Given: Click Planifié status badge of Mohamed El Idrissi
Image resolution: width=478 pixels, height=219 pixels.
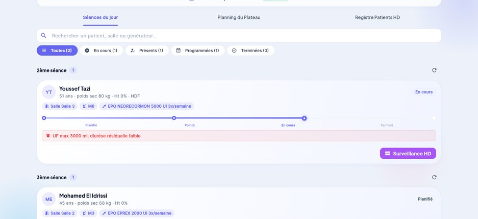Looking at the screenshot, I should [x=425, y=199].
